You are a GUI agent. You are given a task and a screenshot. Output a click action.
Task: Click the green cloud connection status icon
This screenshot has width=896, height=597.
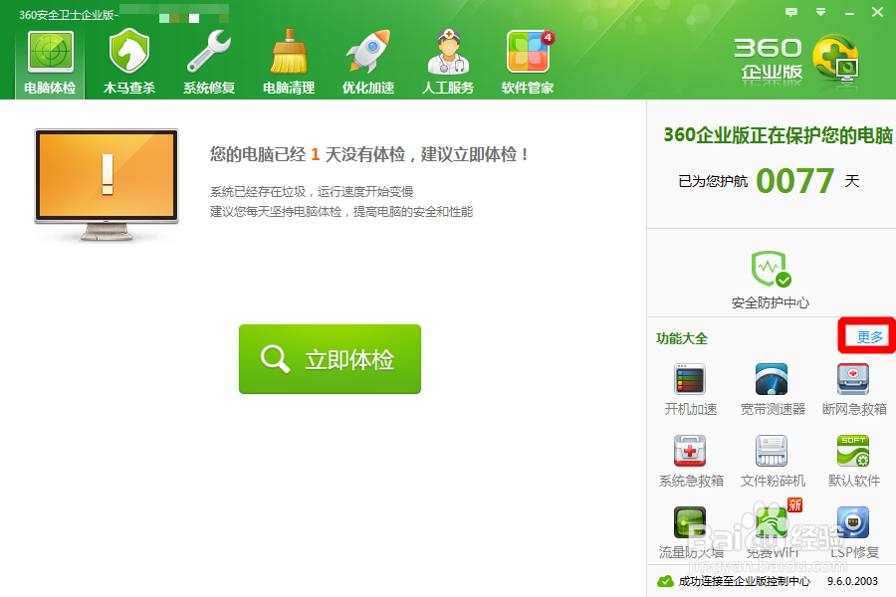(x=665, y=581)
